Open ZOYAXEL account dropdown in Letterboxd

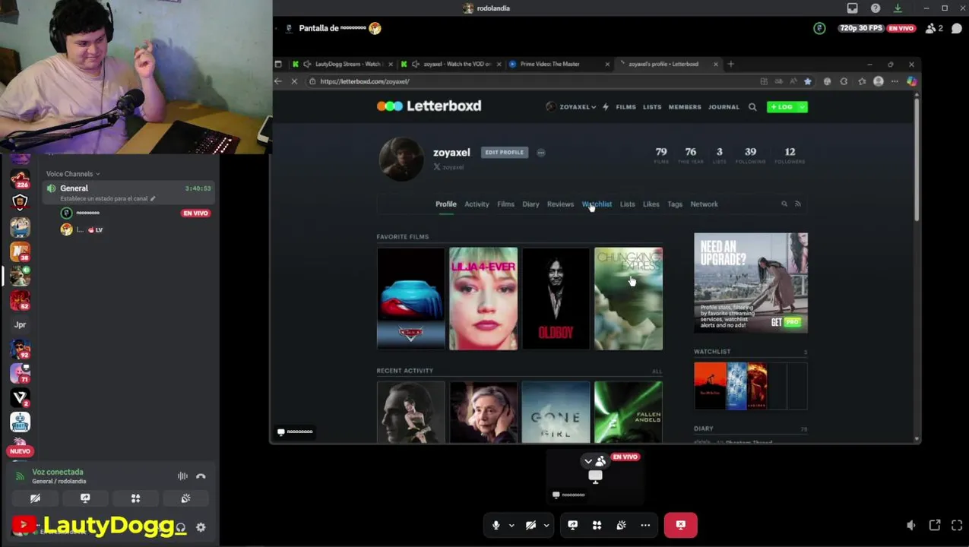point(571,107)
